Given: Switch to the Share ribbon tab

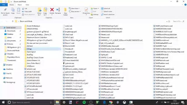Looking at the screenshot, I should point(20,5).
